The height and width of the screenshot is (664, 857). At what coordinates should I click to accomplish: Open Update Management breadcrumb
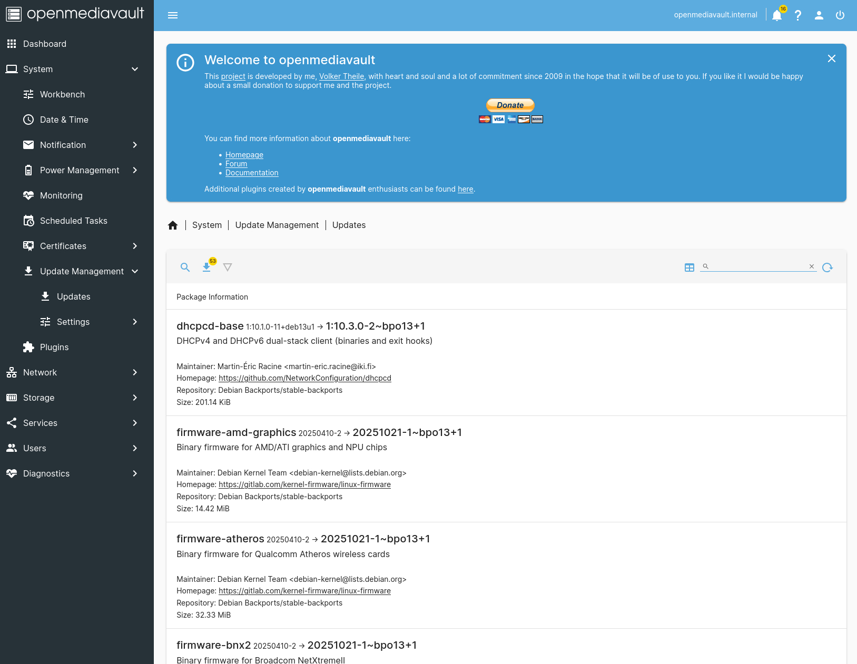click(277, 225)
